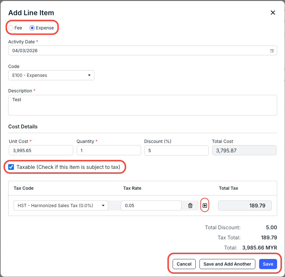Click the Activity Date field
285x277 pixels.
143,51
